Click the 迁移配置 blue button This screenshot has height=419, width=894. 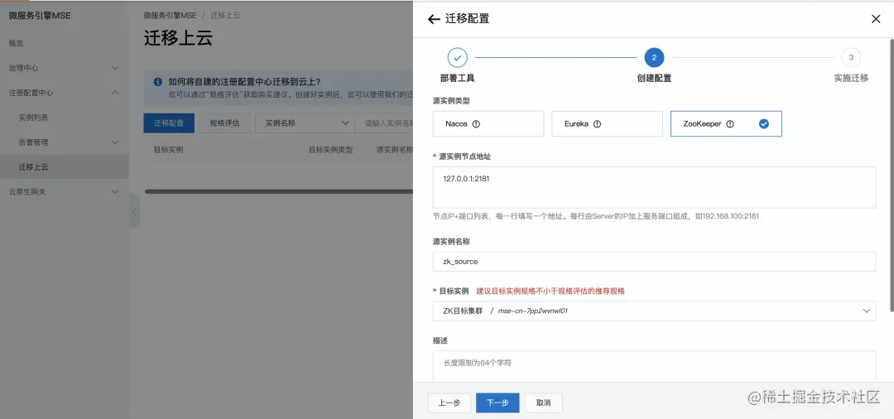coord(169,123)
